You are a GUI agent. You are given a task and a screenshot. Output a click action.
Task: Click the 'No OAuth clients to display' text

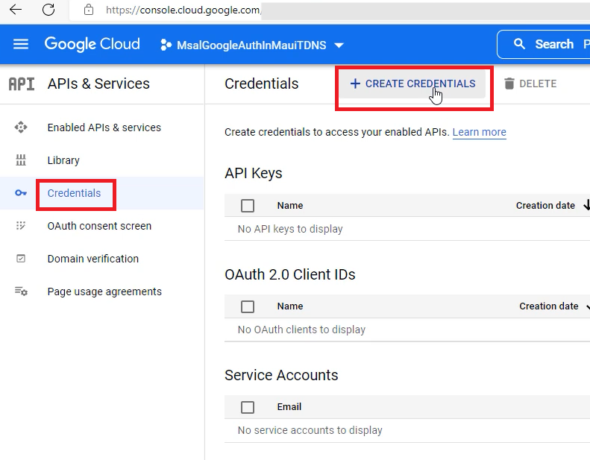click(x=301, y=330)
